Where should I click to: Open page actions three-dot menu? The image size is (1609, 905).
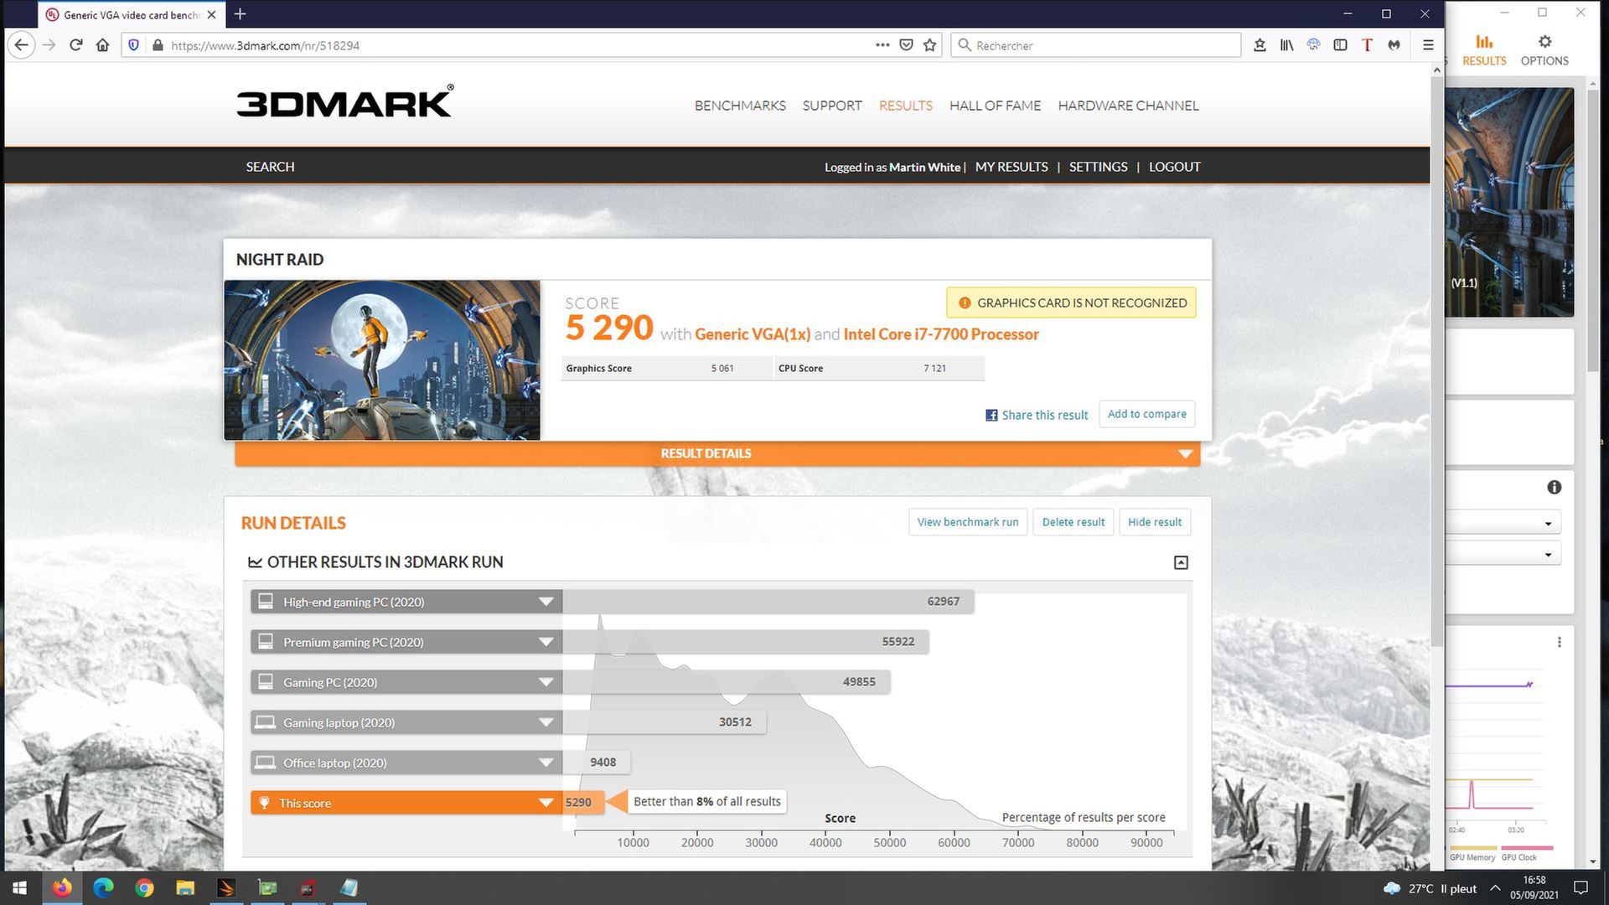point(882,45)
